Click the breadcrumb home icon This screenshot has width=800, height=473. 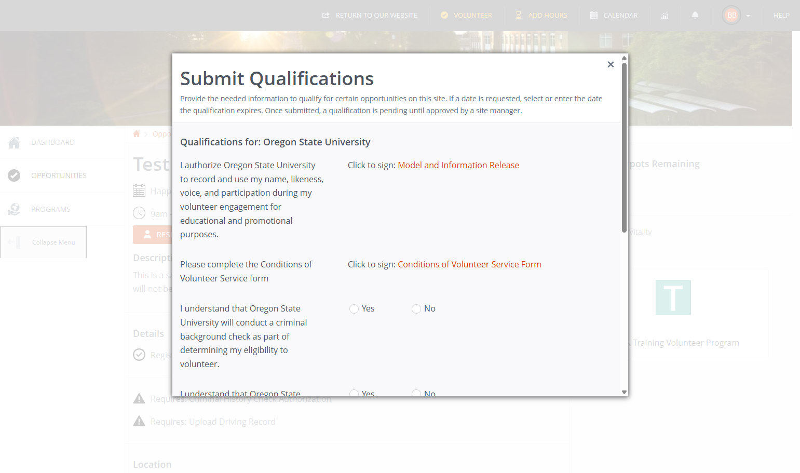pyautogui.click(x=137, y=134)
